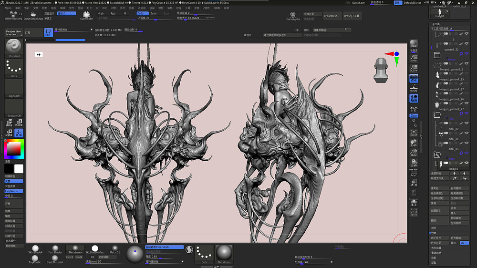Open the Dots stroke picker
Screen dimensions: 477x268
pos(14,69)
